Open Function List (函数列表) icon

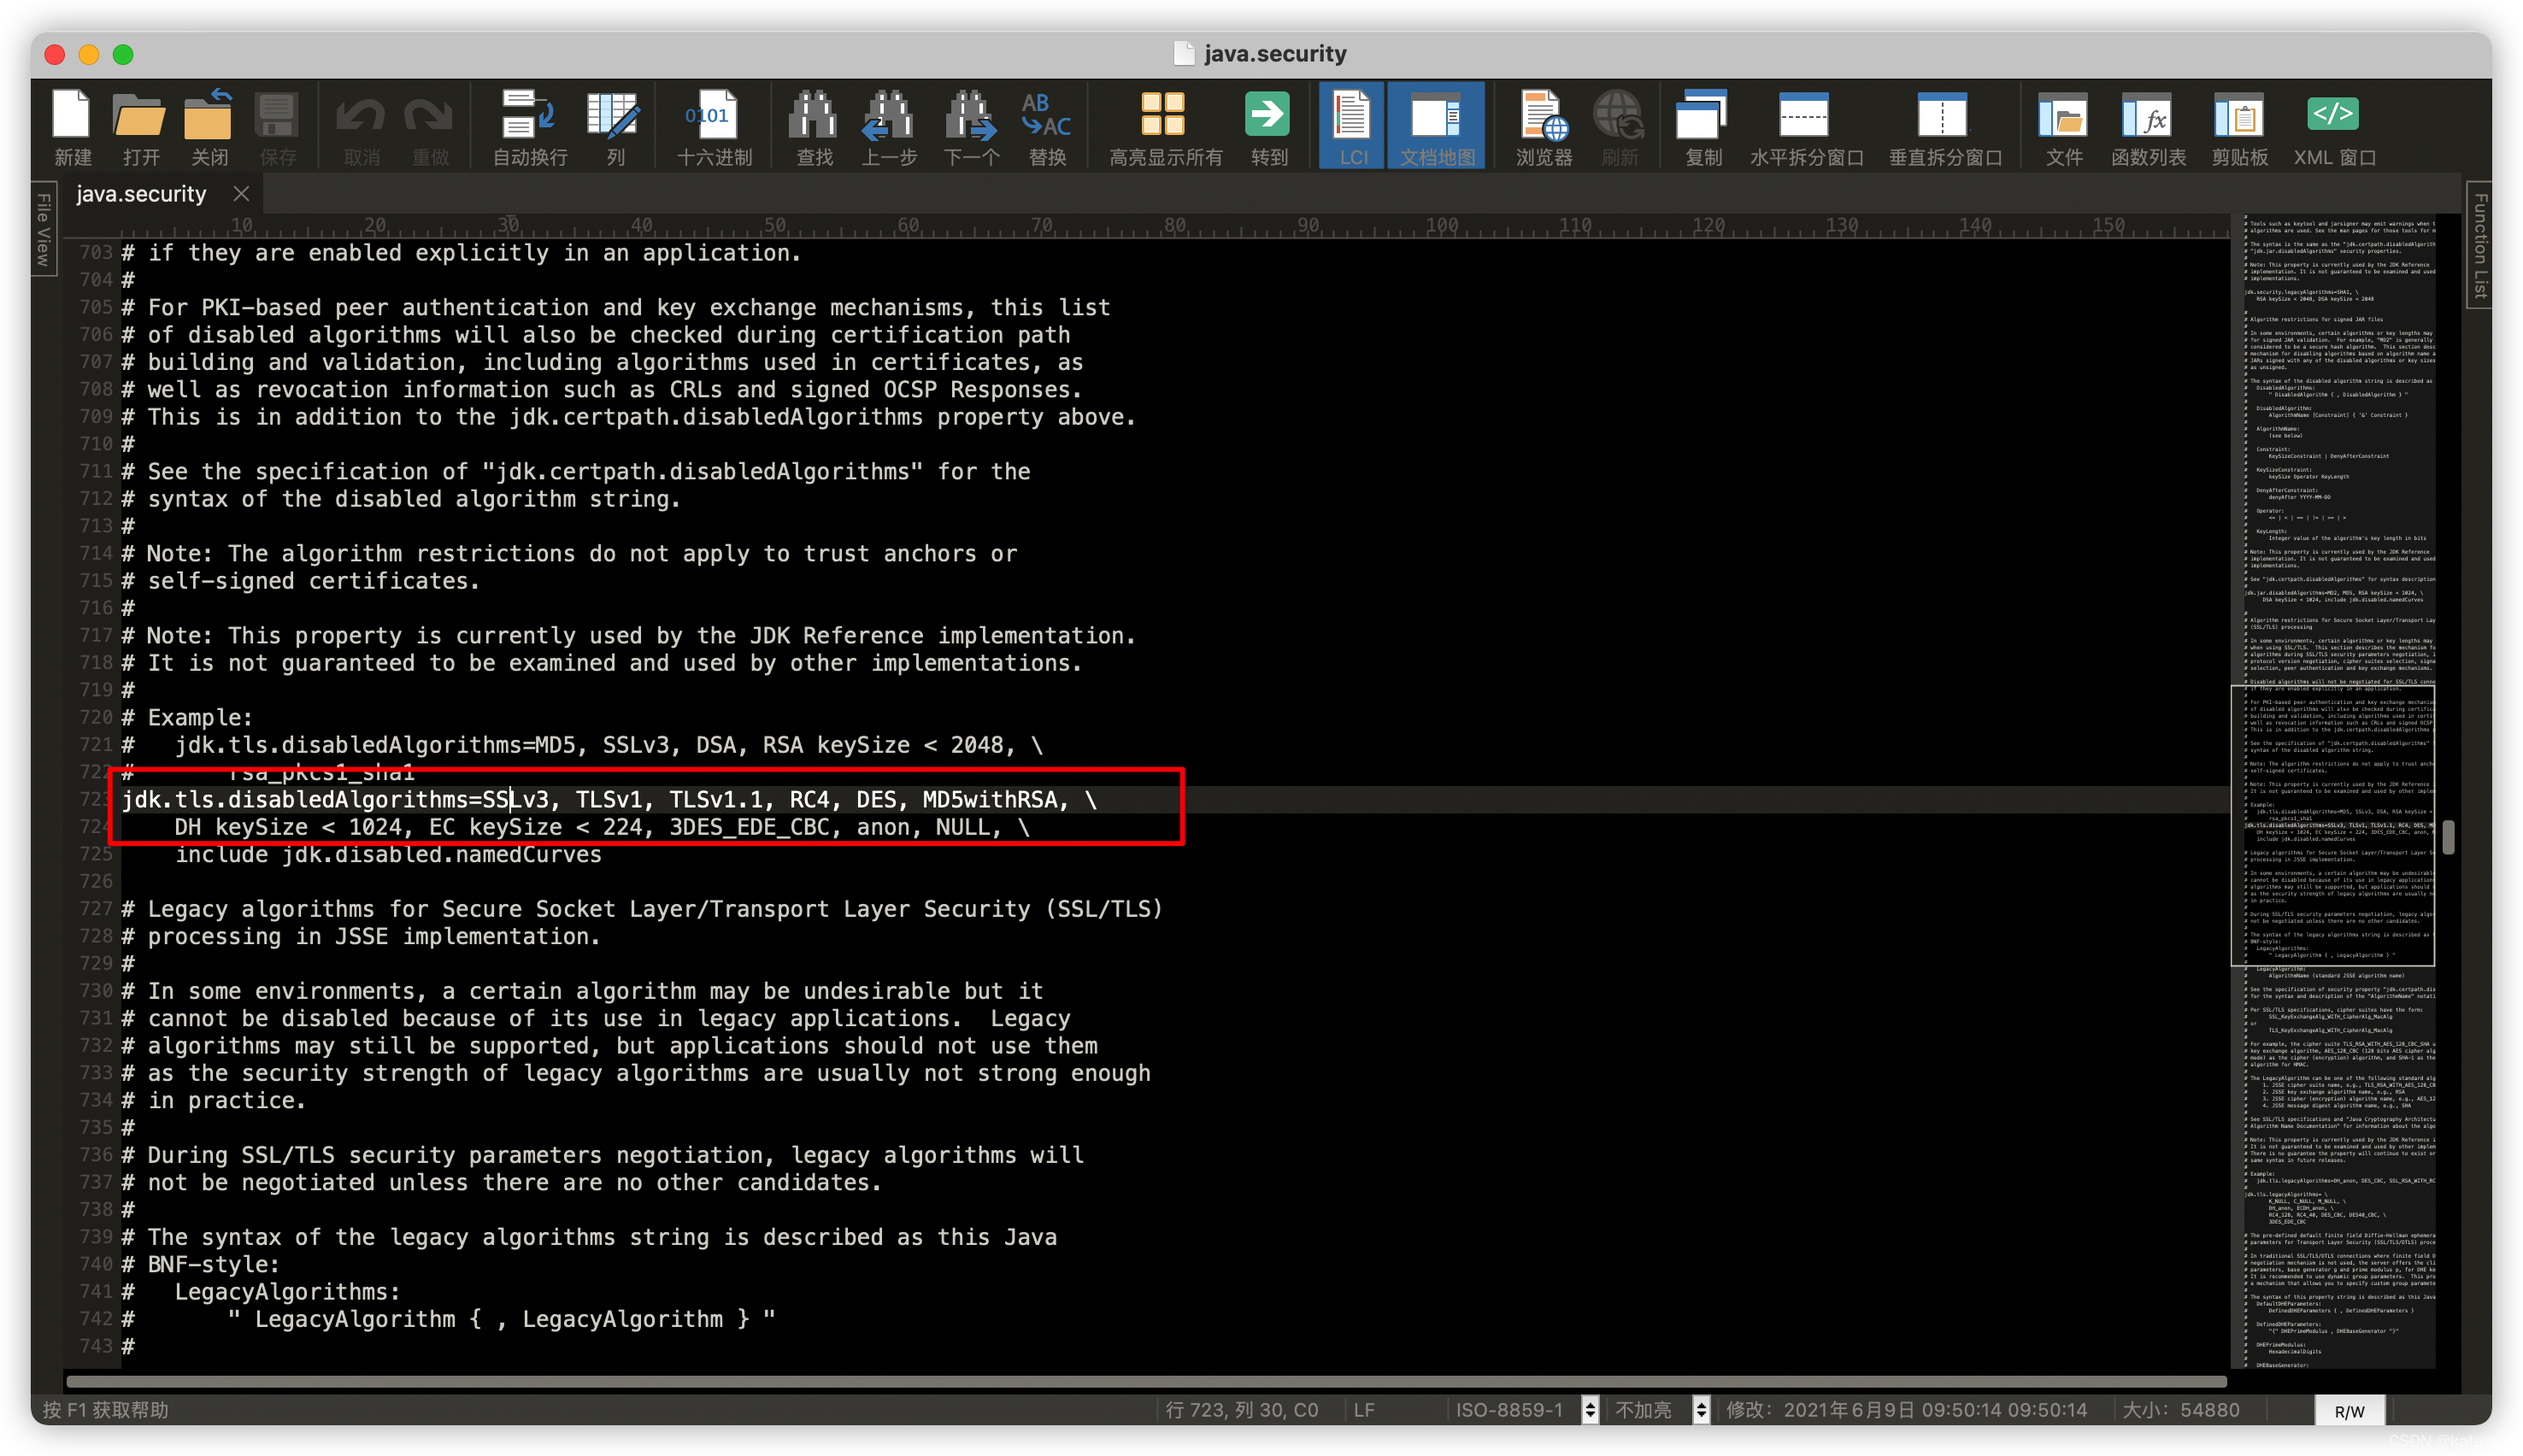click(2147, 127)
